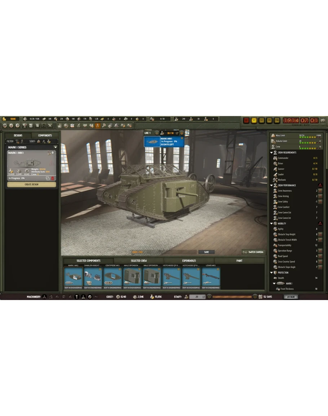Click the duplicate design icon on Mark I MK1 card

[48, 178]
